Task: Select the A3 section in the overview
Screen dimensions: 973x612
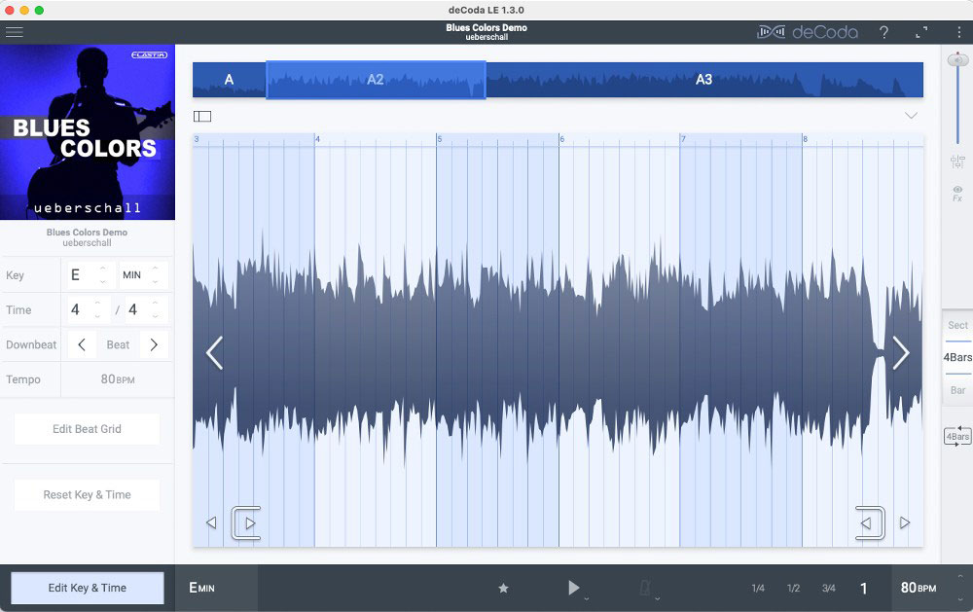Action: pos(703,80)
